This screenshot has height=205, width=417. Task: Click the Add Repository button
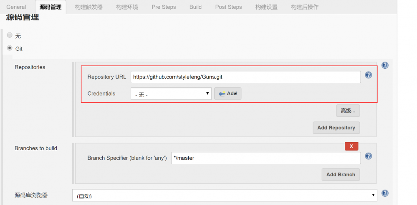[x=336, y=128]
